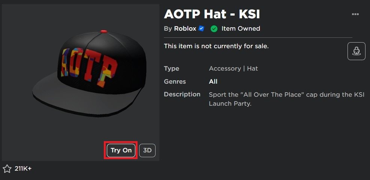Open the Roblox creator profile link

185,28
